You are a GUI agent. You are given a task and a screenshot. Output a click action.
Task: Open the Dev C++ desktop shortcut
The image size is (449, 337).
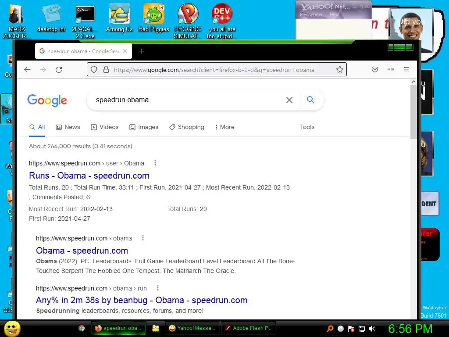click(x=222, y=21)
